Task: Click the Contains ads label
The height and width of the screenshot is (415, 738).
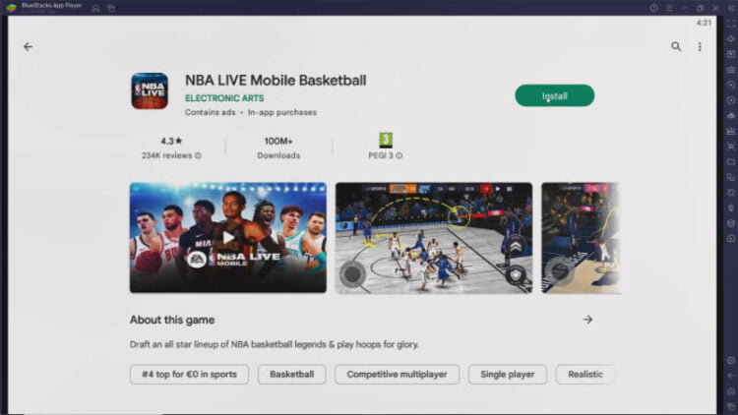Action: click(x=210, y=112)
